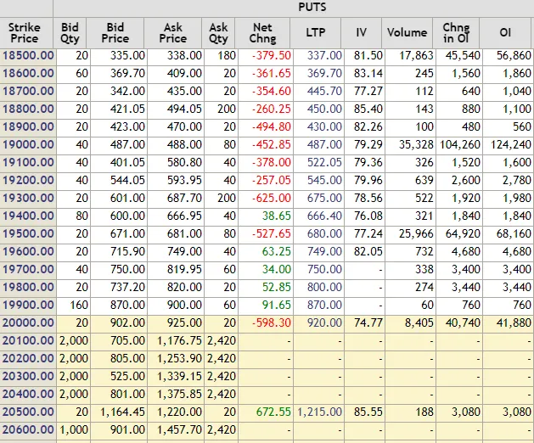Sort table by Bid Qty column
The image size is (534, 443).
pyautogui.click(x=70, y=33)
